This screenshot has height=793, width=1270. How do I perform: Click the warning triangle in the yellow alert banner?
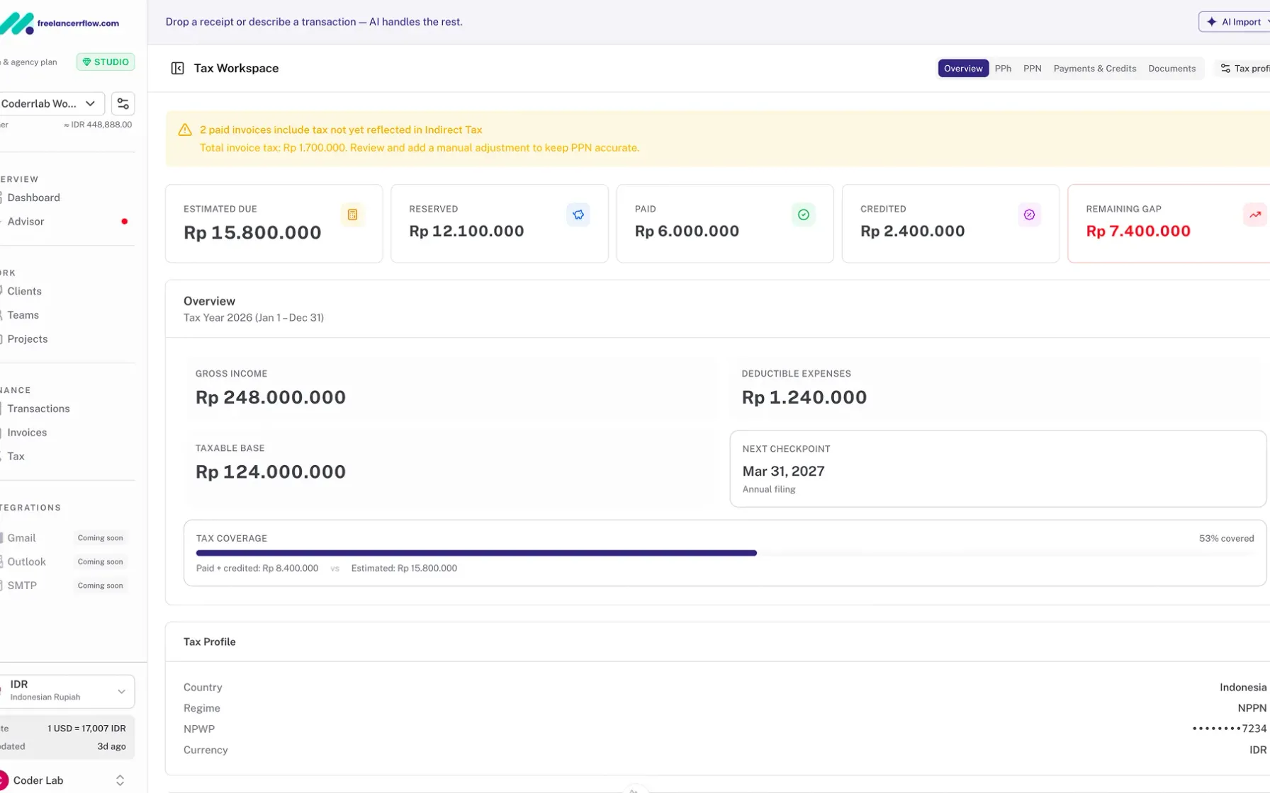[x=184, y=130]
